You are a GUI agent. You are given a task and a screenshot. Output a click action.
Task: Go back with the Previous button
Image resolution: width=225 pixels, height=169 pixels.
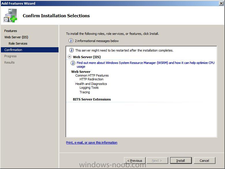click(x=135, y=161)
